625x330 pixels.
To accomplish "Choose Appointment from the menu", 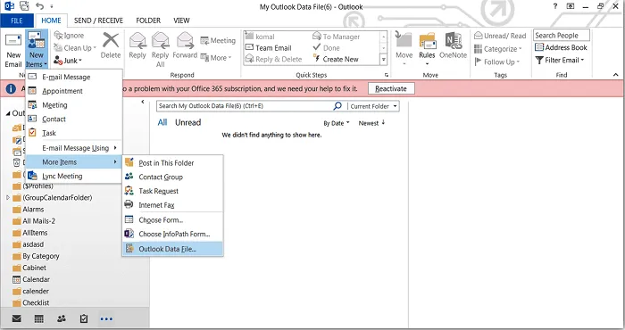I will pos(74,91).
